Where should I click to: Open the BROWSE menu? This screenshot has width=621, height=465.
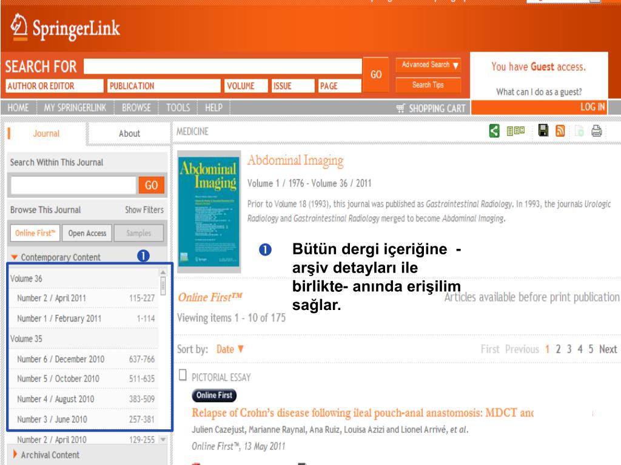[x=136, y=108]
